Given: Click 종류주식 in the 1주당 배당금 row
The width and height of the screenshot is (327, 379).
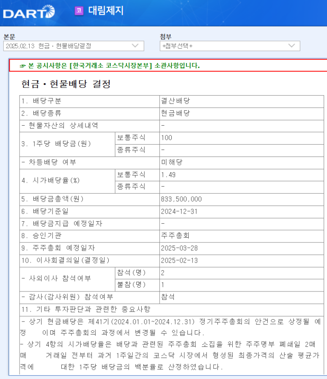Looking at the screenshot, I should pos(131,150).
